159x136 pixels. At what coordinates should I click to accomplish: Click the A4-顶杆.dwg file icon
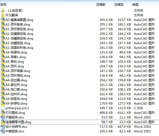[3, 66]
